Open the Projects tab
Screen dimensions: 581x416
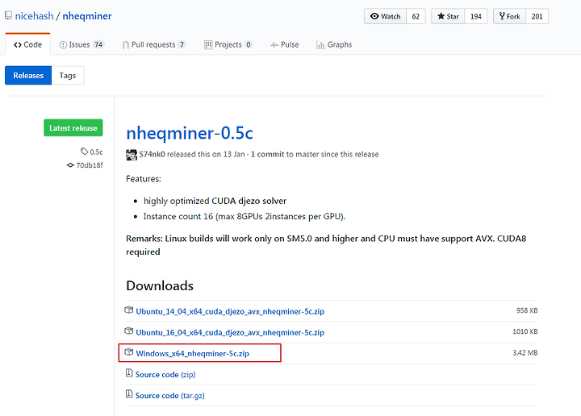[x=228, y=44]
